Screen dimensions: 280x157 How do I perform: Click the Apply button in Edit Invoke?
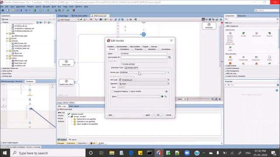[x=148, y=115]
